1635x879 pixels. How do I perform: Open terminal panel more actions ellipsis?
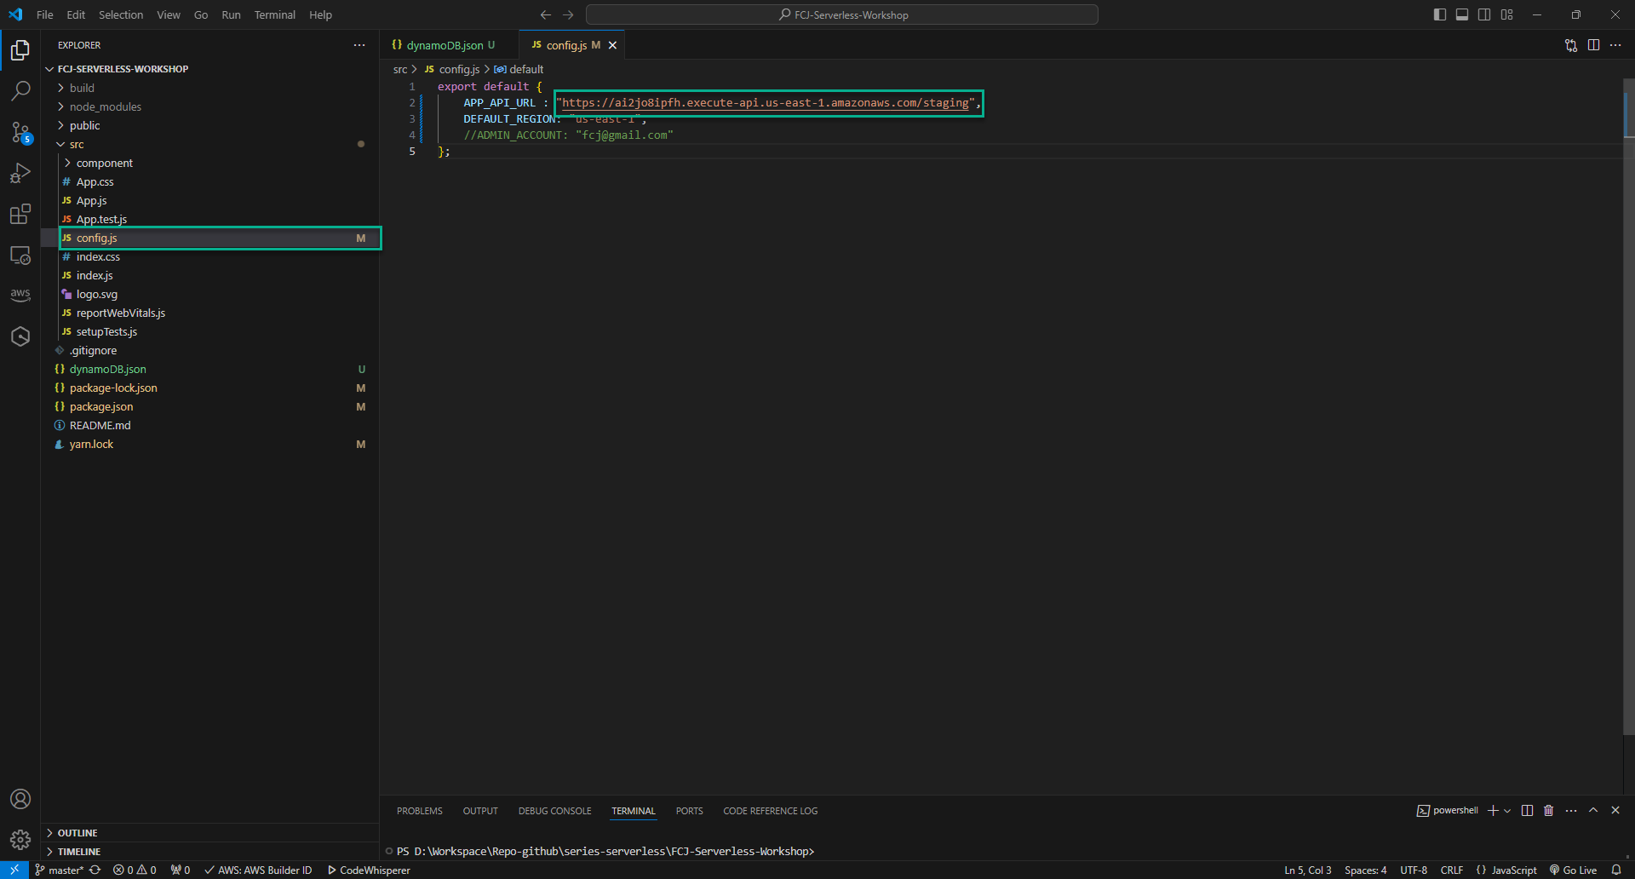(1571, 810)
